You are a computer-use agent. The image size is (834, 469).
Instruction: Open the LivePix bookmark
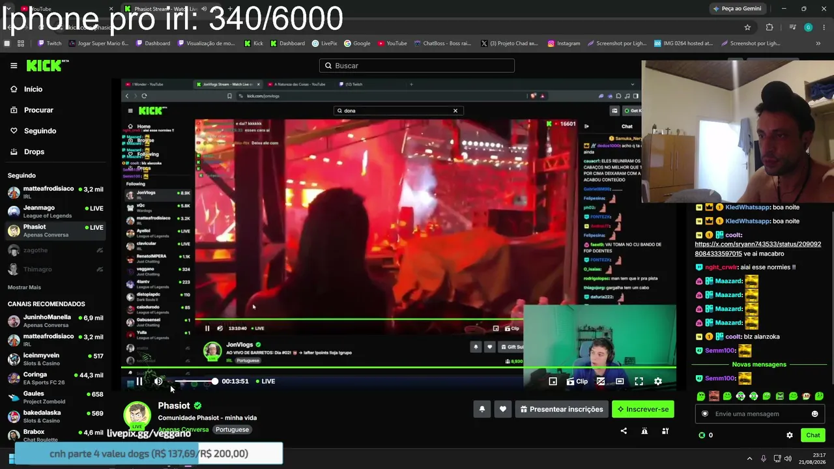pos(324,44)
